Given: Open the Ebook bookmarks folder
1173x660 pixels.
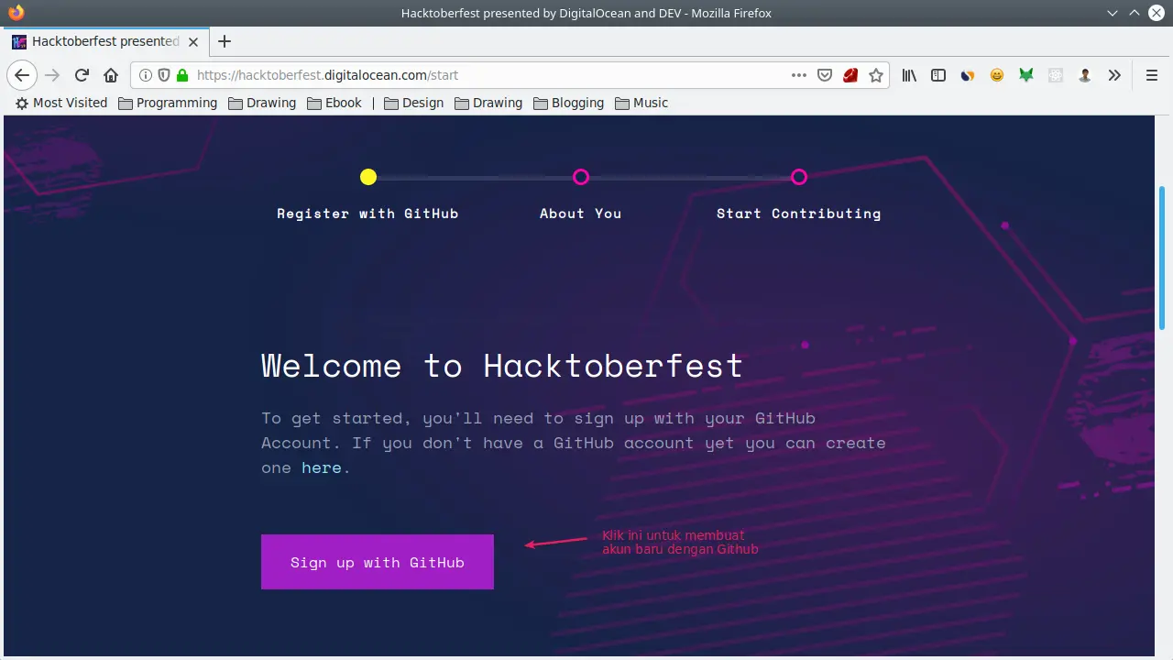Looking at the screenshot, I should (334, 103).
